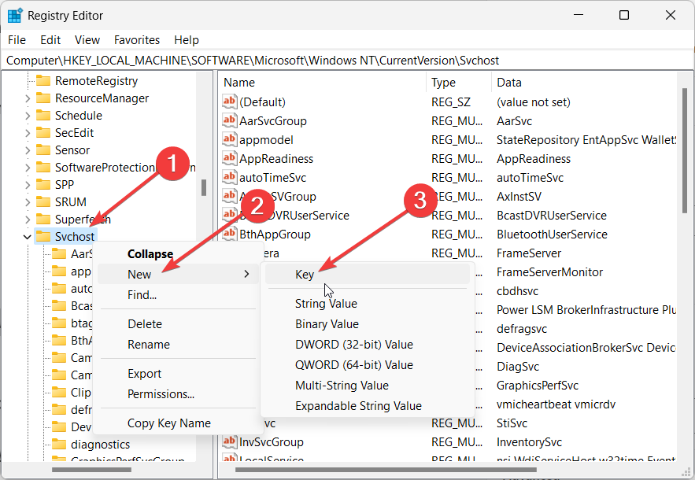
Task: Select Multi-String Value in the submenu
Action: (x=368, y=385)
